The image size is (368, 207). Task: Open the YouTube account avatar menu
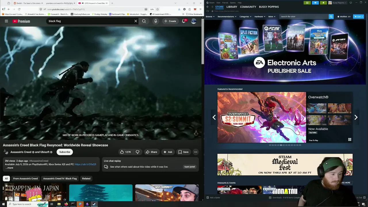click(194, 21)
